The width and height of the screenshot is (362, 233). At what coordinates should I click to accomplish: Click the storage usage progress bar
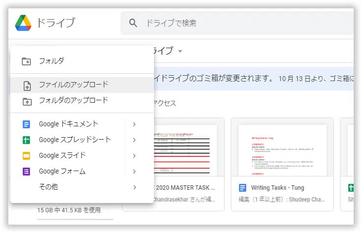coord(75,219)
